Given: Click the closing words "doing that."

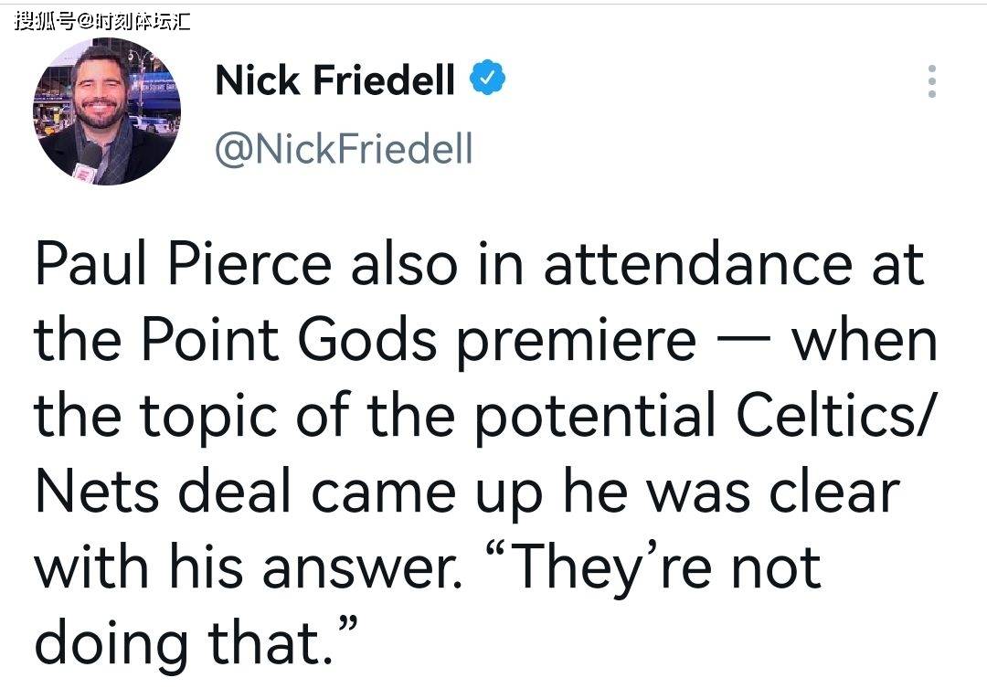Looking at the screenshot, I should (196, 643).
